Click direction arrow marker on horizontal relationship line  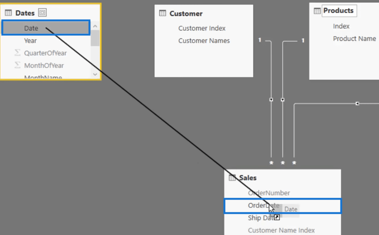click(x=357, y=103)
